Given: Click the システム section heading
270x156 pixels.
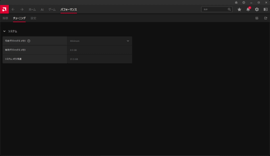Looking at the screenshot, I should [13, 31].
